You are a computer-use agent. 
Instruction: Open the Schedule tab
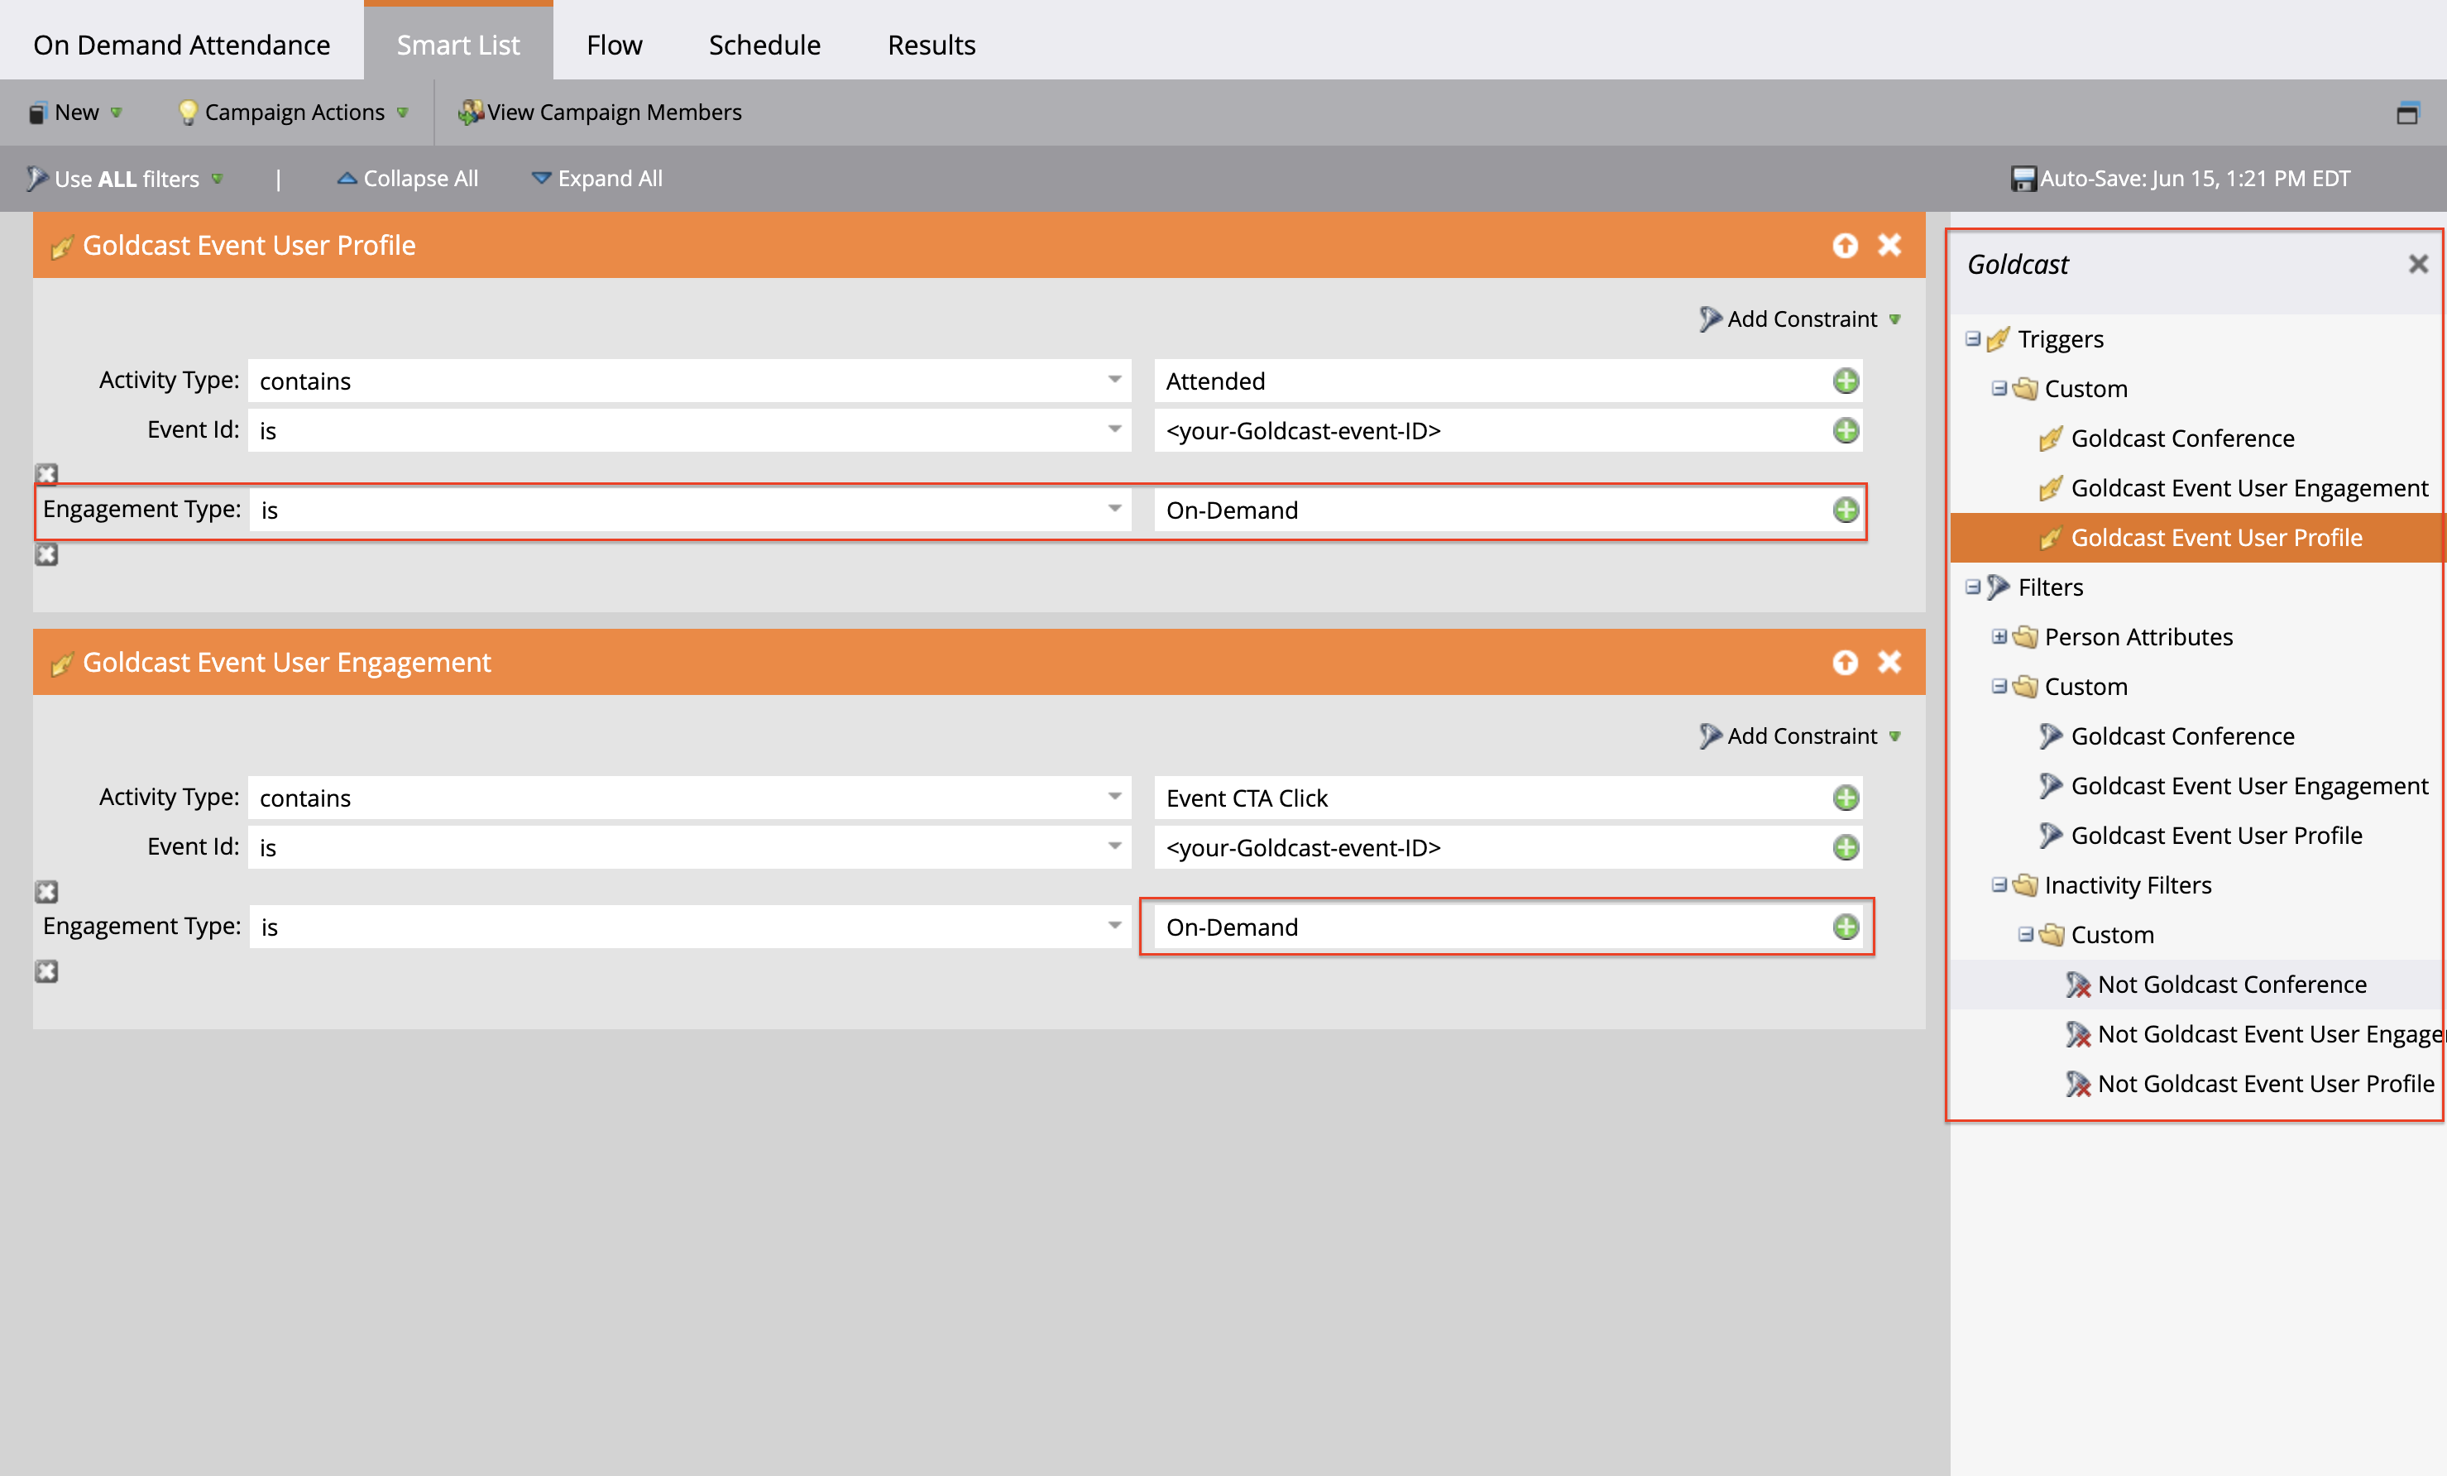[x=764, y=45]
